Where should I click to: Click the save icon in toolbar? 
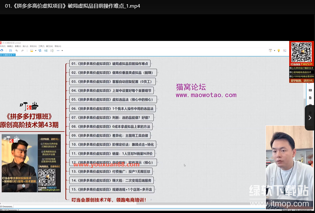coord(11,50)
